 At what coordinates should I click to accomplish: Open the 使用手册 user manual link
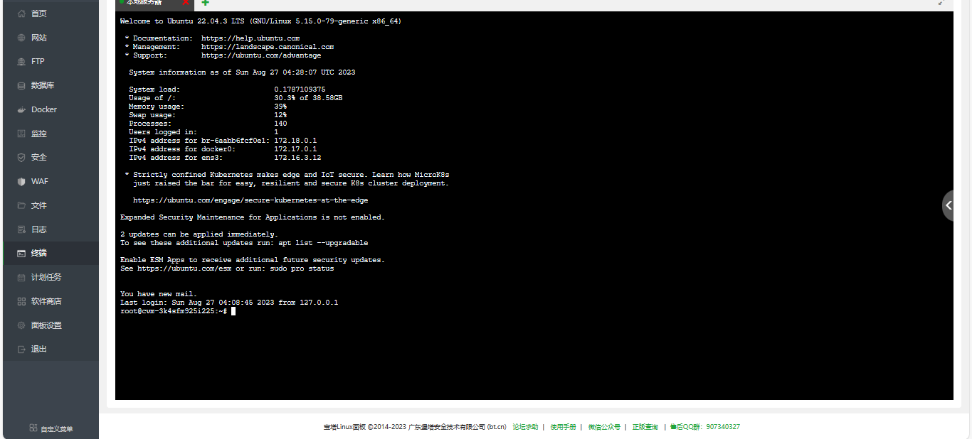click(563, 427)
